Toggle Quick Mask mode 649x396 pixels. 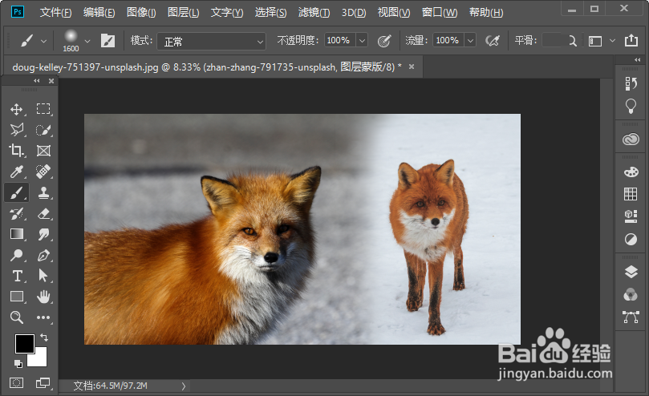pyautogui.click(x=17, y=383)
